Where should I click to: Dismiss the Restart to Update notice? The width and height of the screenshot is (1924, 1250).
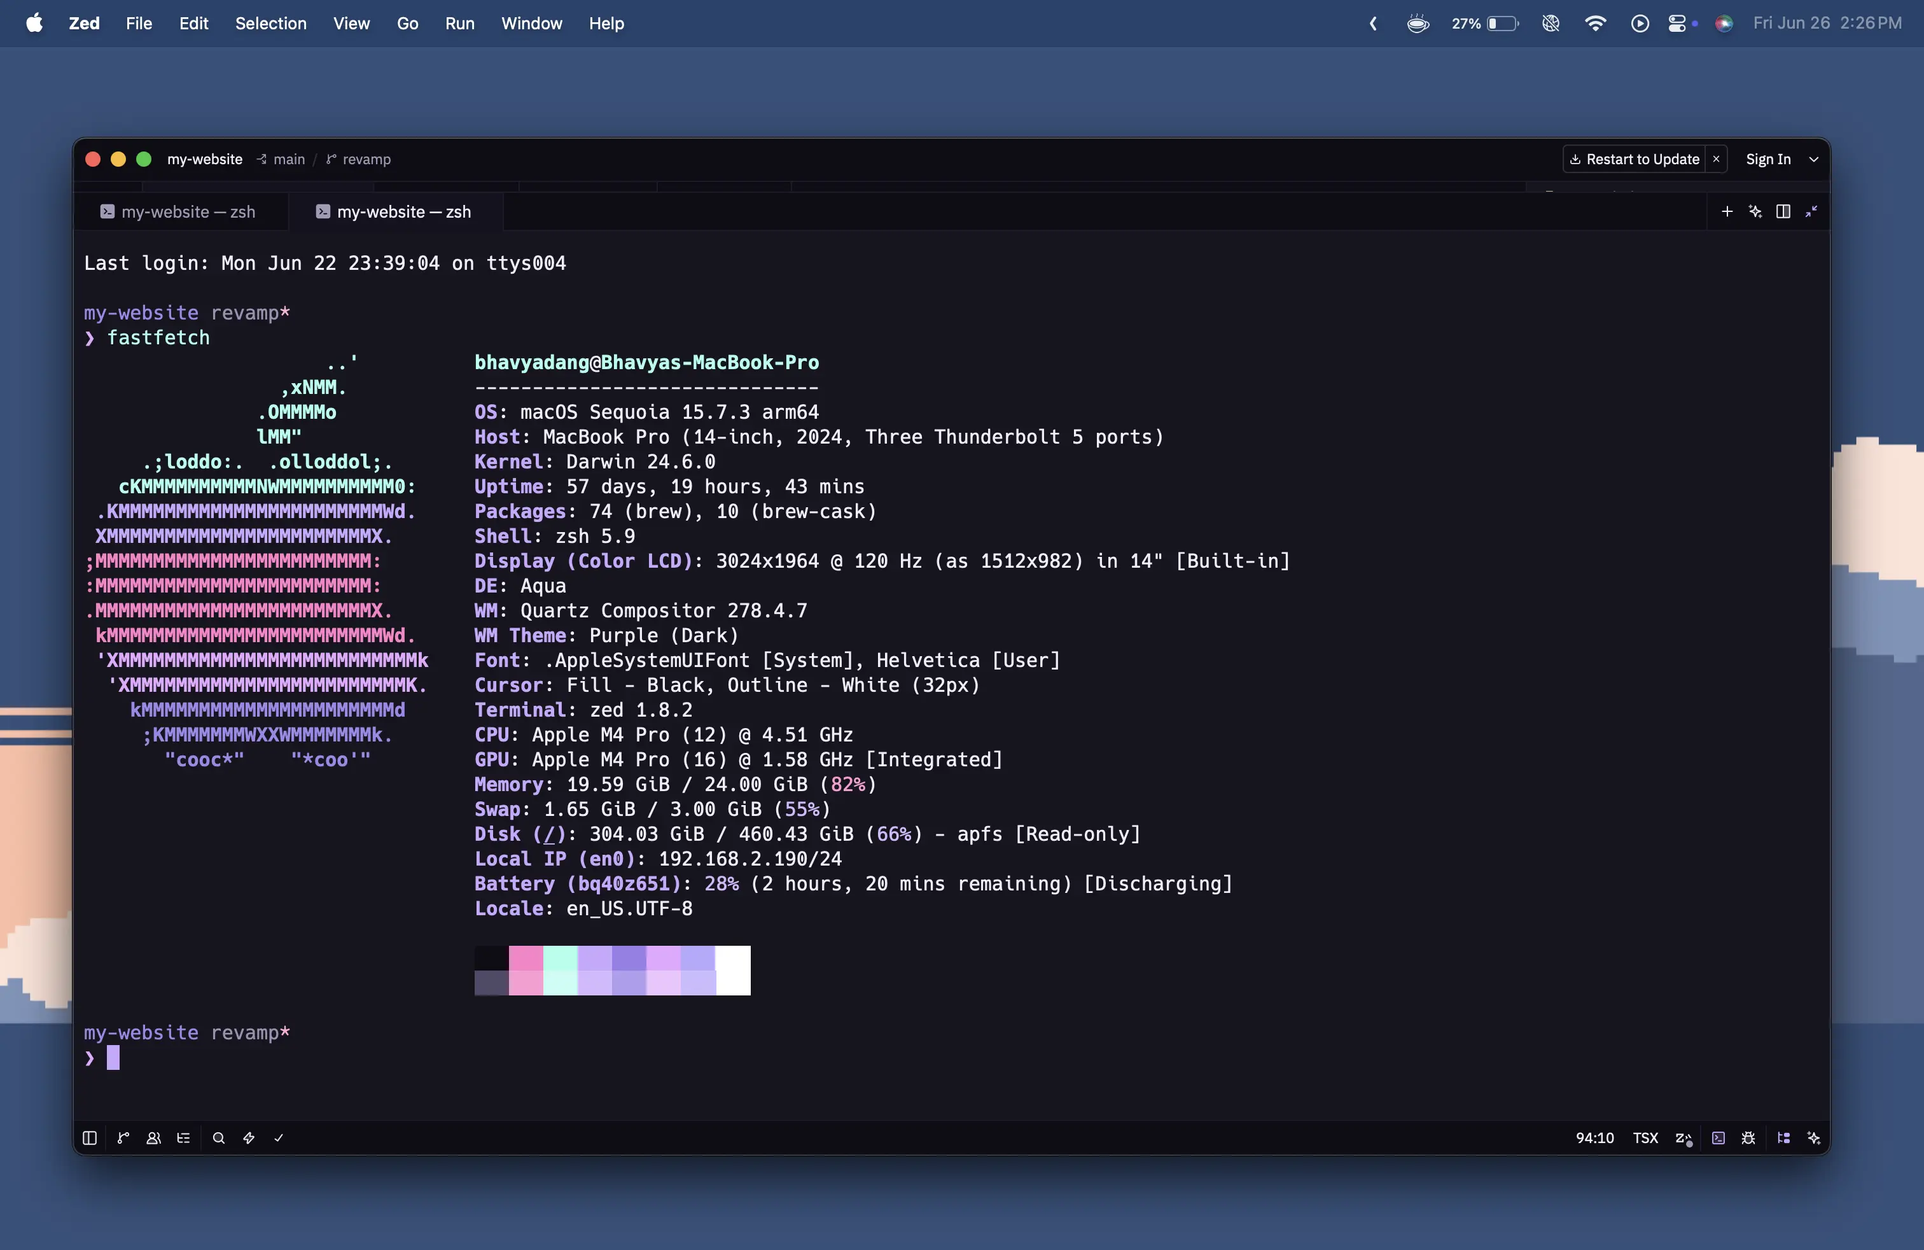coord(1716,159)
